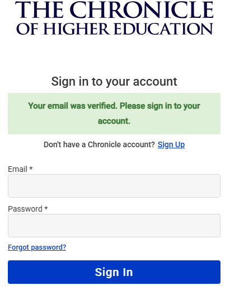Focus the Password input field
This screenshot has width=230, height=290.
114,226
